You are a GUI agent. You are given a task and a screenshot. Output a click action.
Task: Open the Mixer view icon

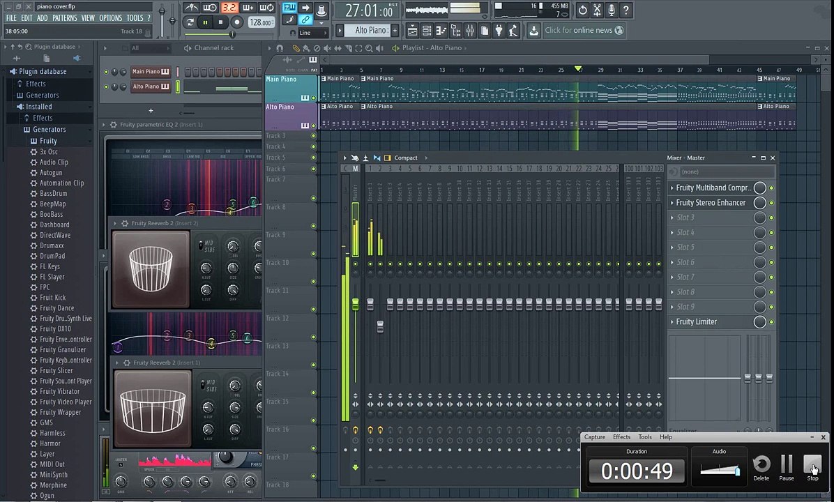[470, 31]
